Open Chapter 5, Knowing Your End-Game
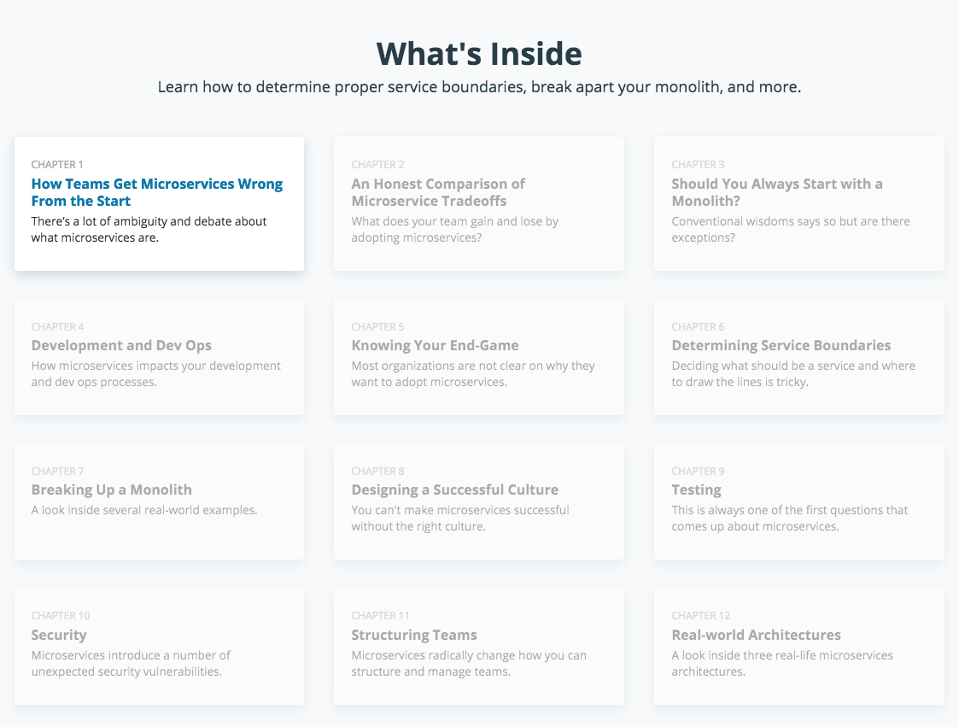 [x=435, y=345]
